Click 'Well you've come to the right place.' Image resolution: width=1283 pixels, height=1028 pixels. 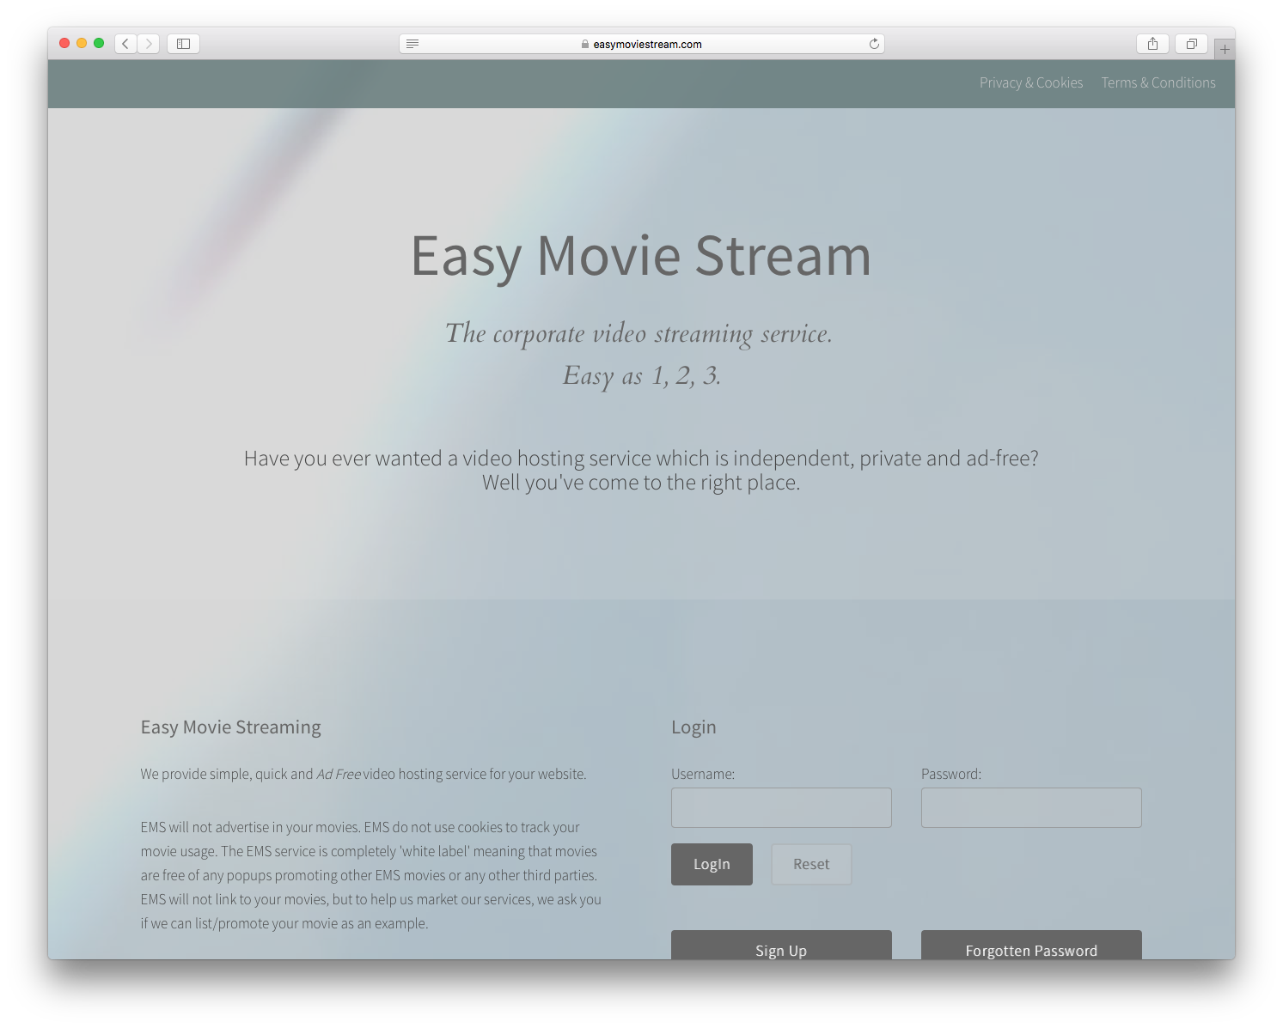click(641, 483)
